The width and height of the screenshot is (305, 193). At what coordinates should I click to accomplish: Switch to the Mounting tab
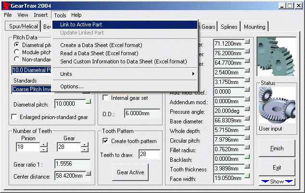click(254, 26)
